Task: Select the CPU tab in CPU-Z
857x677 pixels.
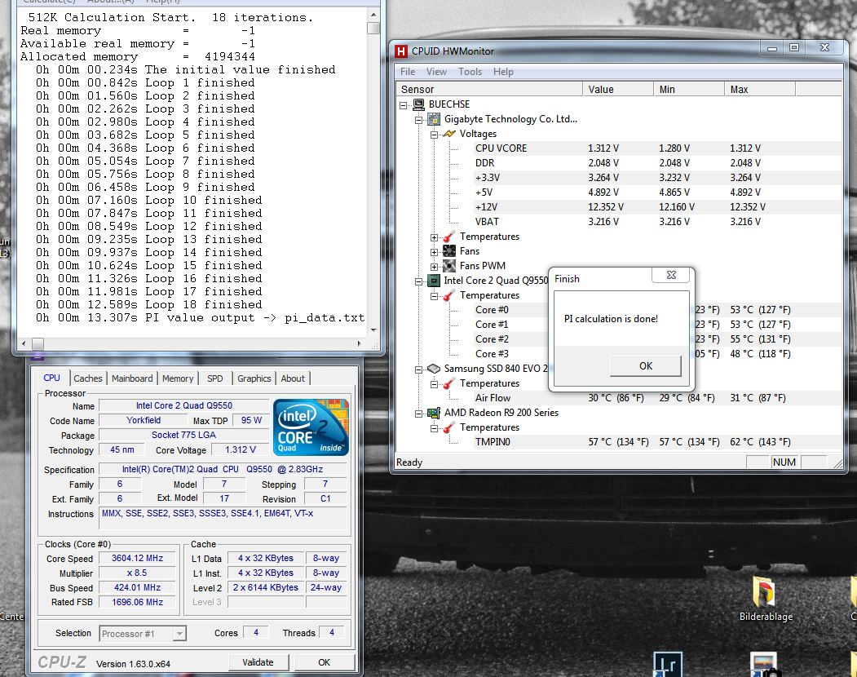Action: (x=52, y=378)
